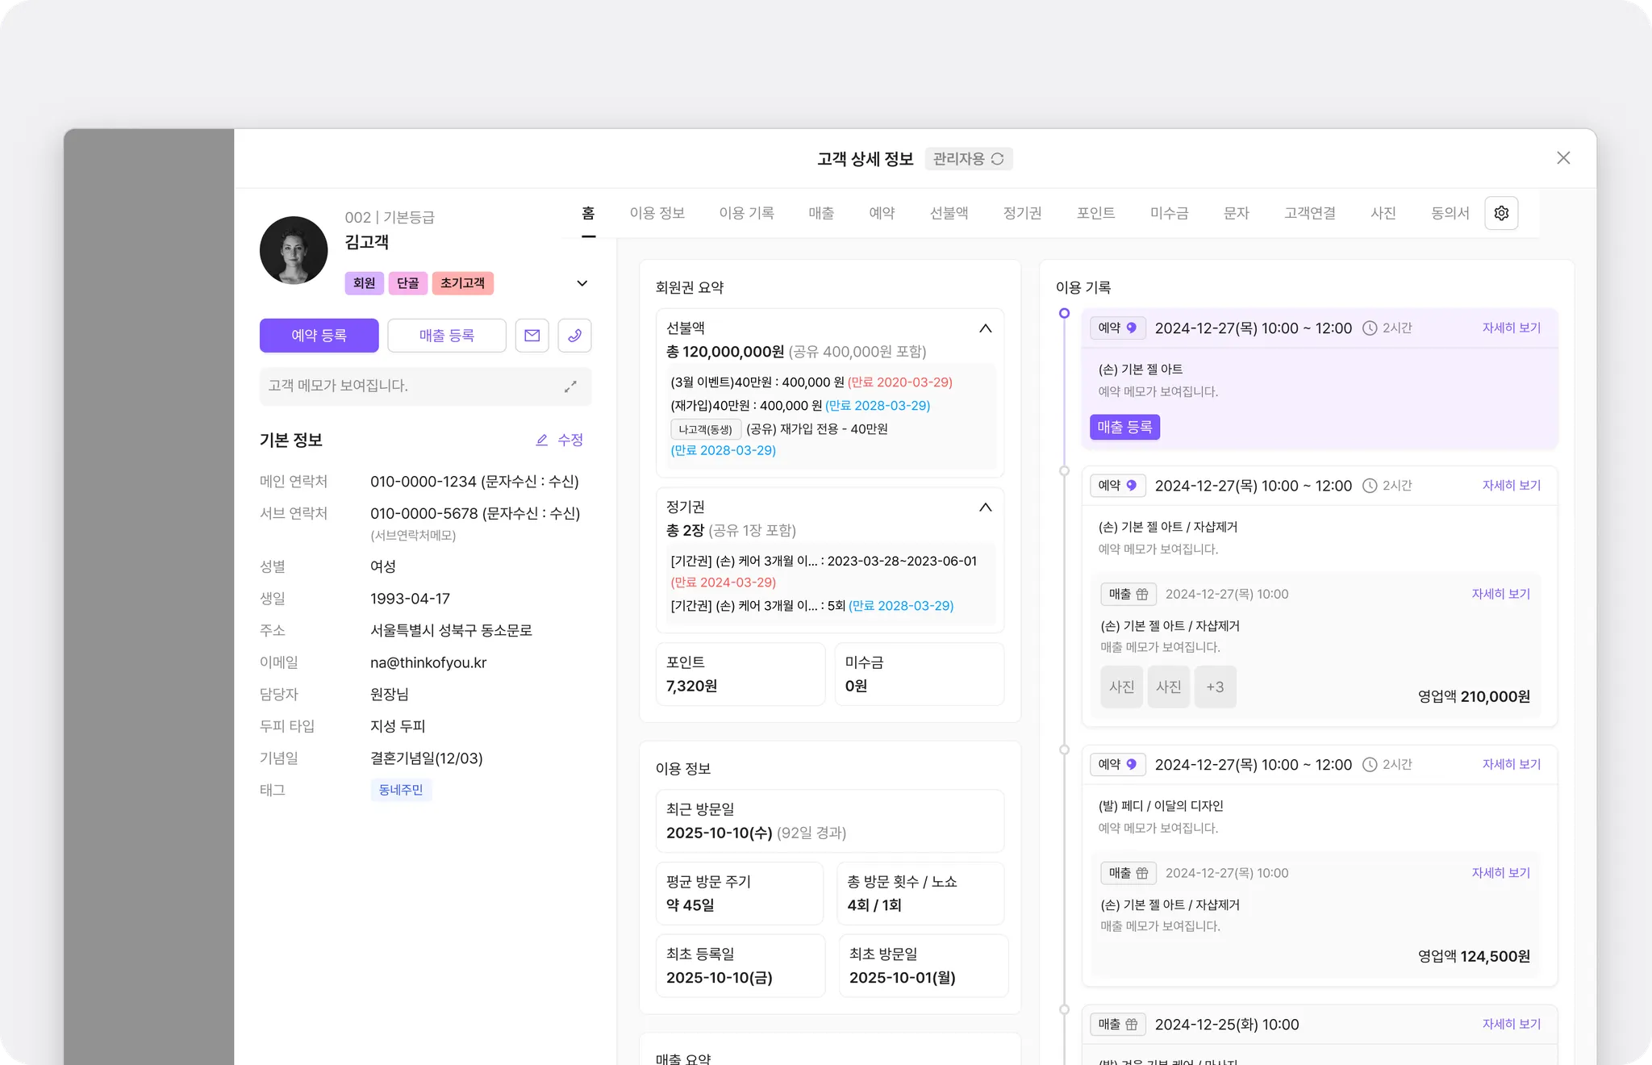Switch to the 포인트 tab
The image size is (1652, 1065).
click(x=1095, y=213)
